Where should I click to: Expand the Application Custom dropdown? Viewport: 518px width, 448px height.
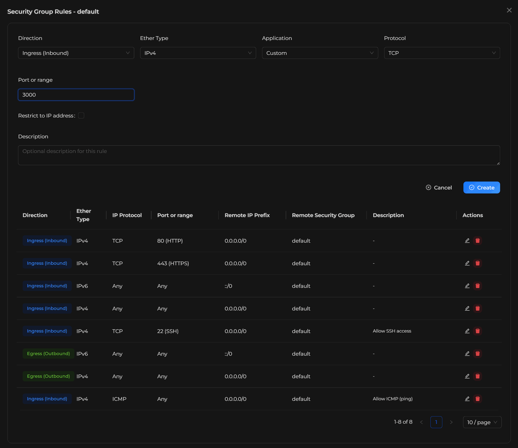point(320,53)
